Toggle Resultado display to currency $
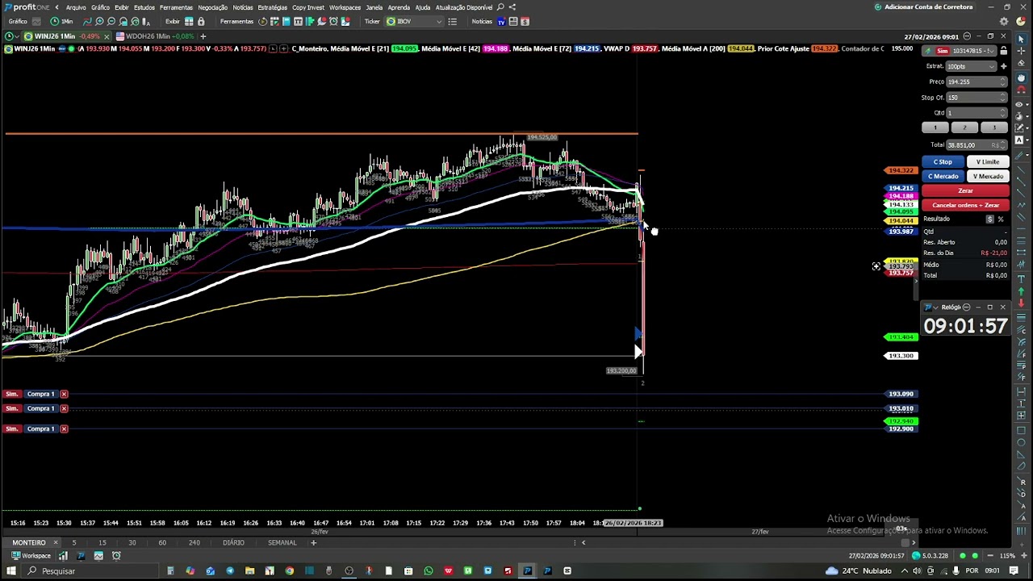Viewport: 1033px width, 581px height. pyautogui.click(x=989, y=219)
